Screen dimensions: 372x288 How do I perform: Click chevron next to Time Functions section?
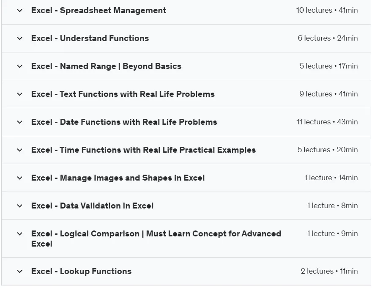[x=20, y=150]
